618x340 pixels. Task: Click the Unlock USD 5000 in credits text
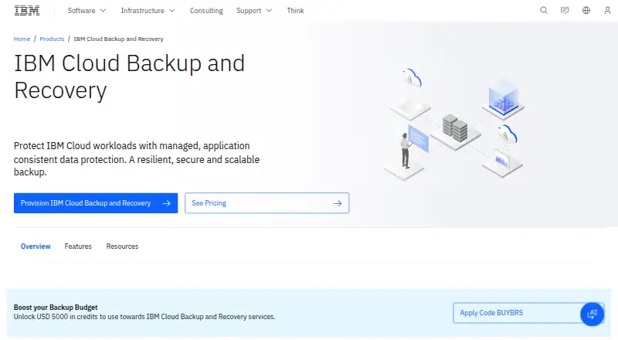[x=144, y=317]
